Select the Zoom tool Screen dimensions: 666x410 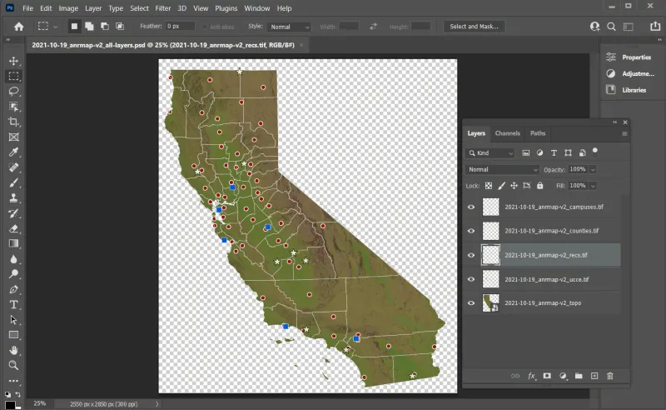pos(13,365)
